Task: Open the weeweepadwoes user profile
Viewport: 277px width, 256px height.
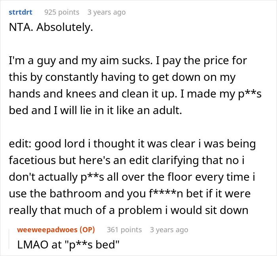Action: [47, 229]
